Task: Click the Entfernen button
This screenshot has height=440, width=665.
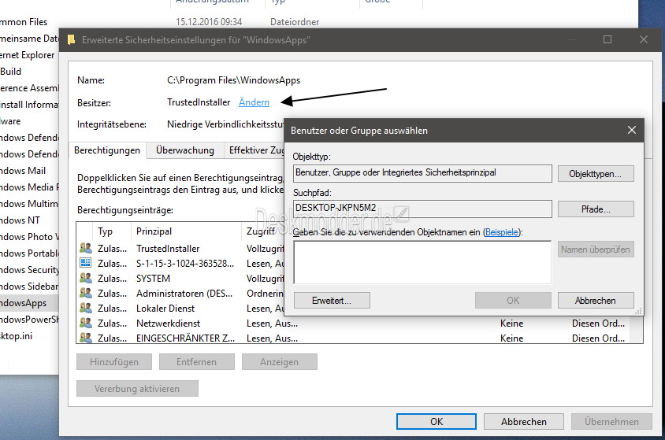Action: 197,361
